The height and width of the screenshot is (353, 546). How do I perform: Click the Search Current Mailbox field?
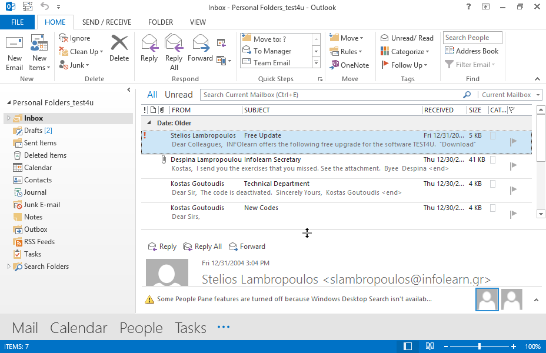pos(331,95)
